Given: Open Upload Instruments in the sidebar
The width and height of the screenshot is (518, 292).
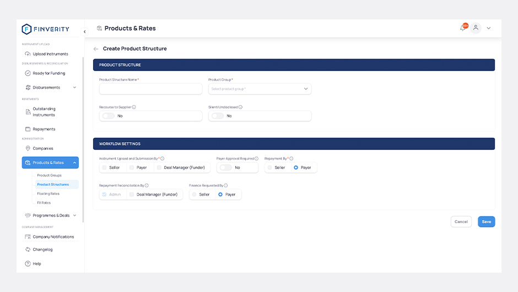Looking at the screenshot, I should [50, 54].
